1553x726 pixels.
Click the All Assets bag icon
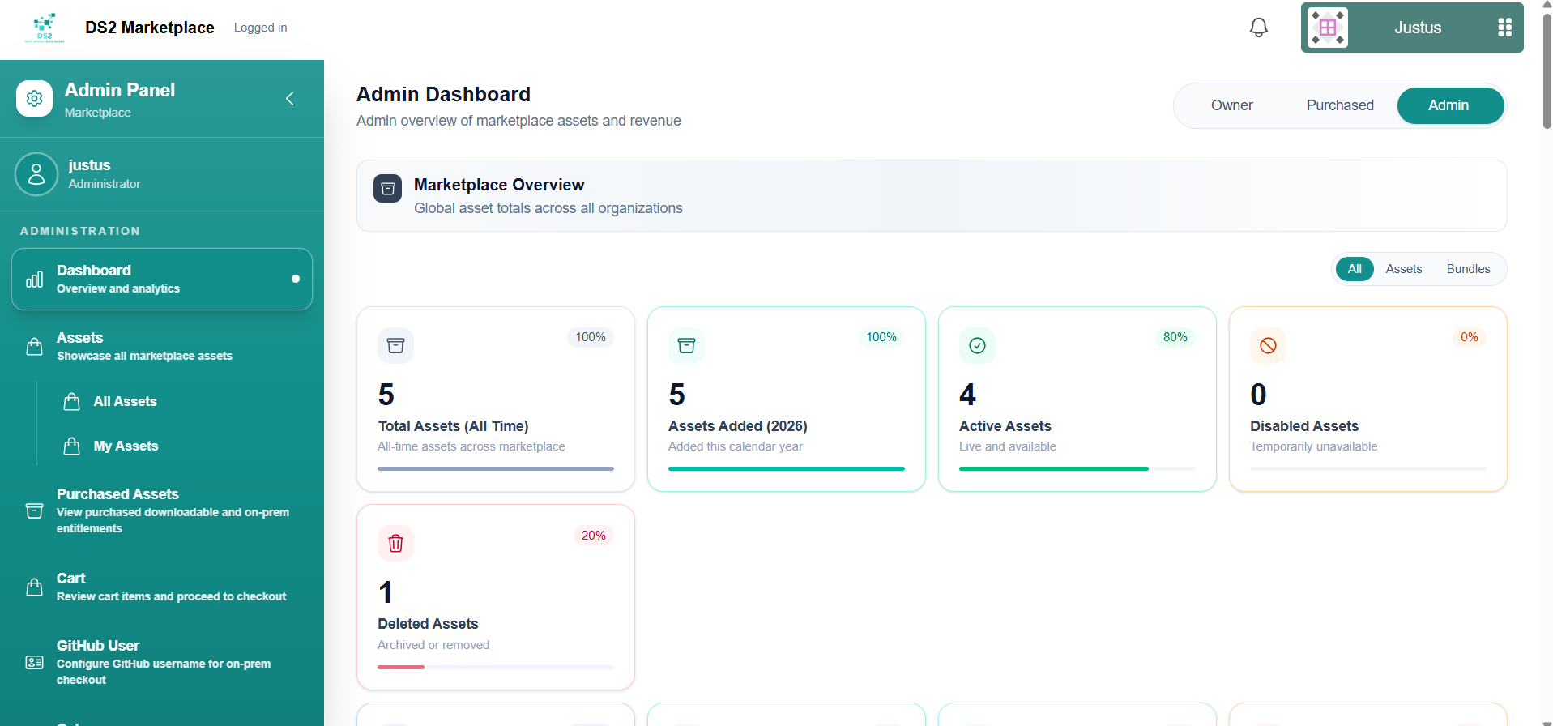click(72, 402)
